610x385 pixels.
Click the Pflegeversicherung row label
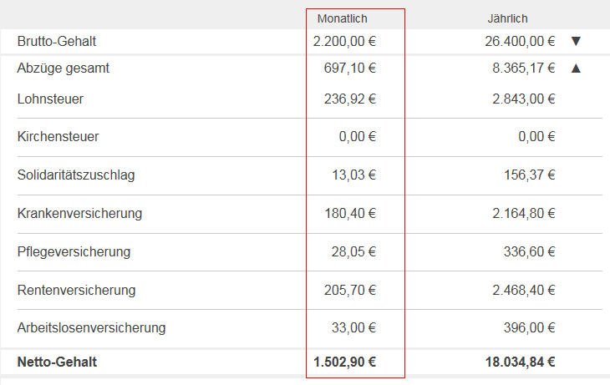point(74,252)
